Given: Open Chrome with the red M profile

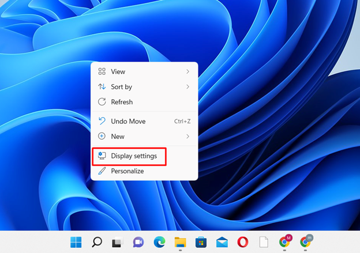Looking at the screenshot, I should pyautogui.click(x=284, y=241).
